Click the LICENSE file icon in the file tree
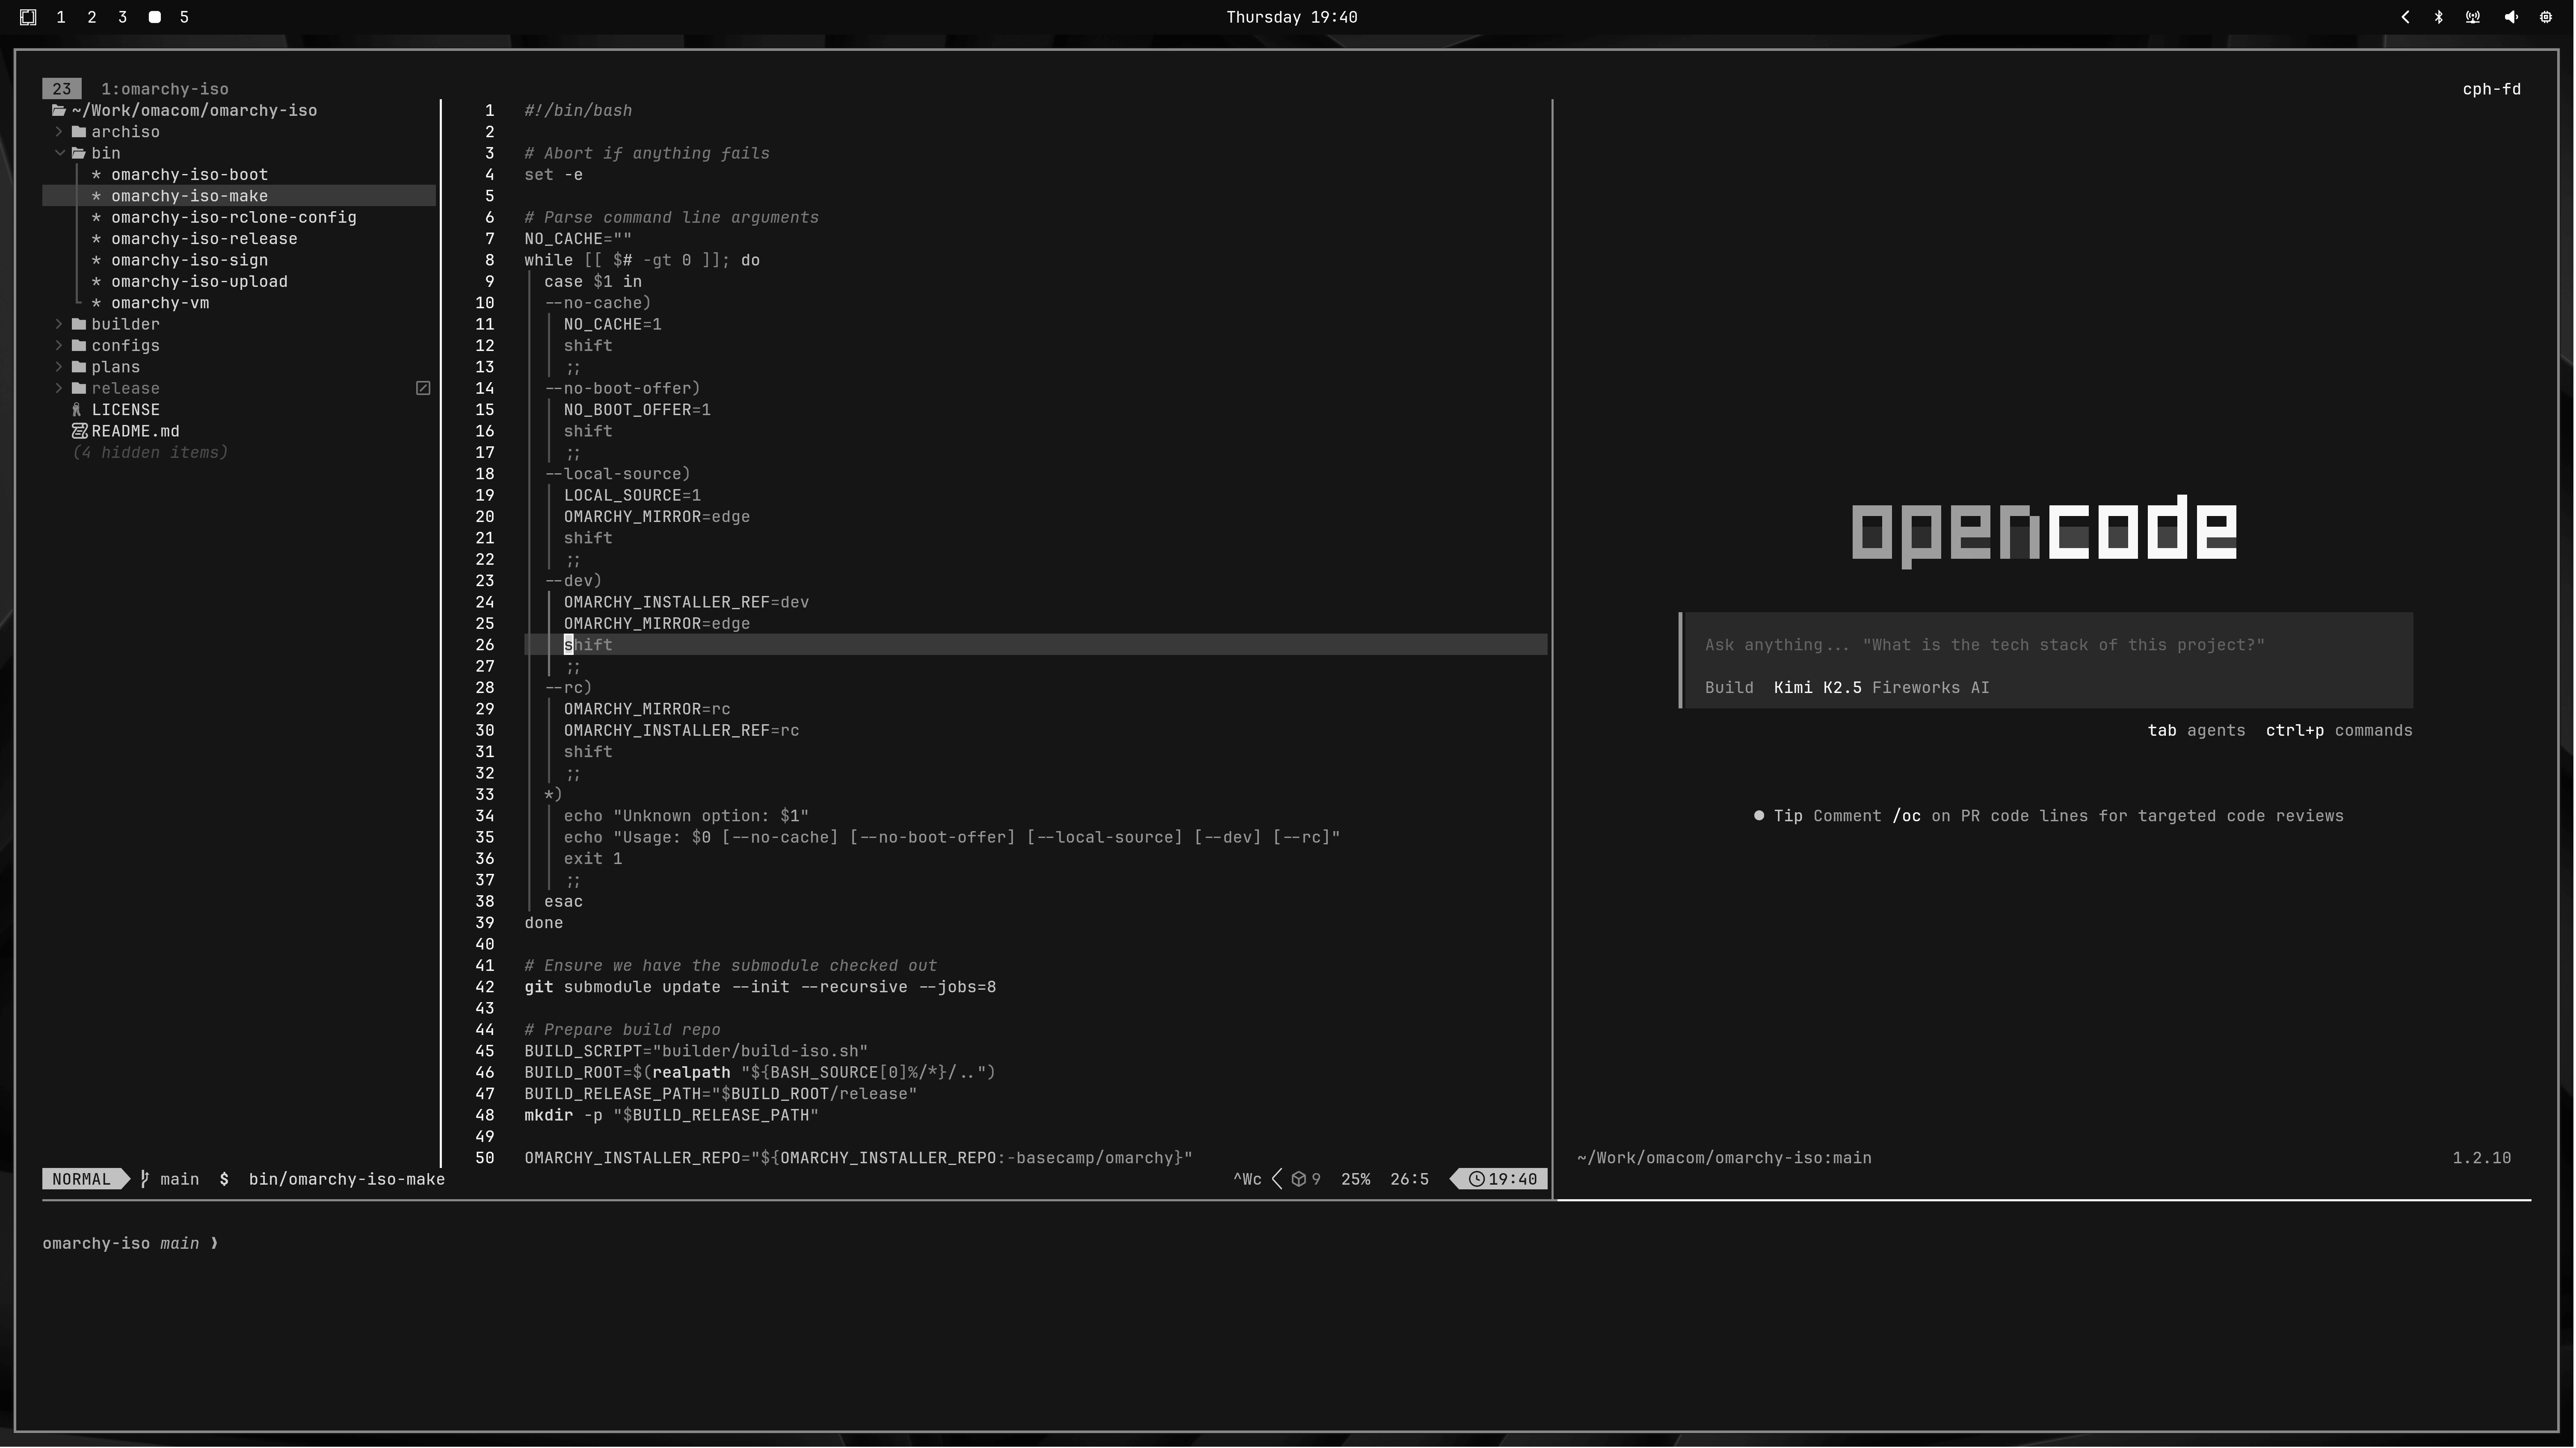 point(77,410)
